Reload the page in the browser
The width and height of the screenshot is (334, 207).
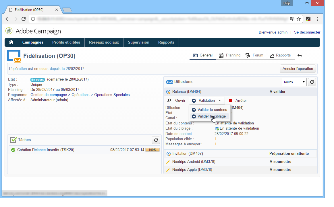pyautogui.click(x=24, y=19)
